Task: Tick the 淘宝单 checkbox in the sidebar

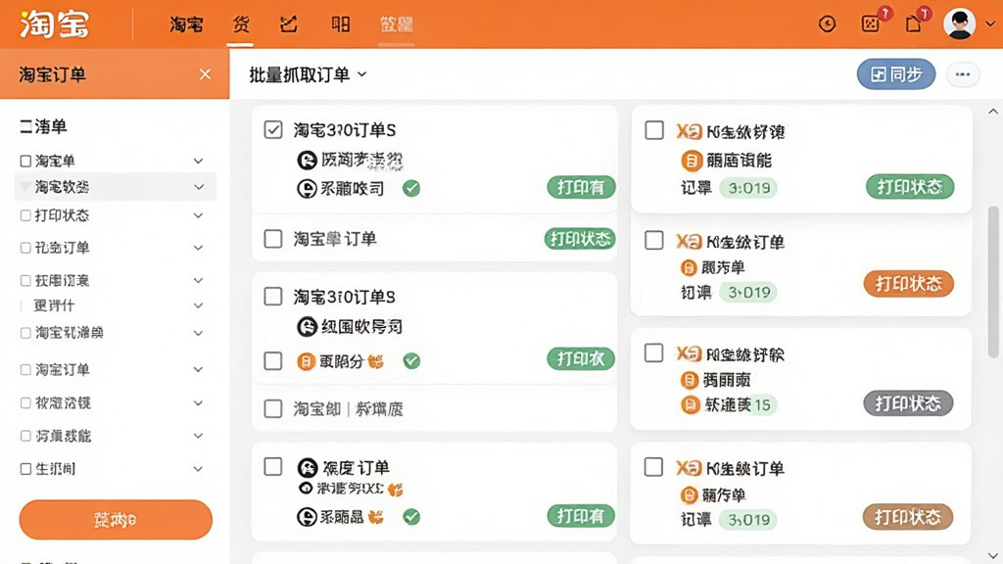Action: click(x=25, y=161)
